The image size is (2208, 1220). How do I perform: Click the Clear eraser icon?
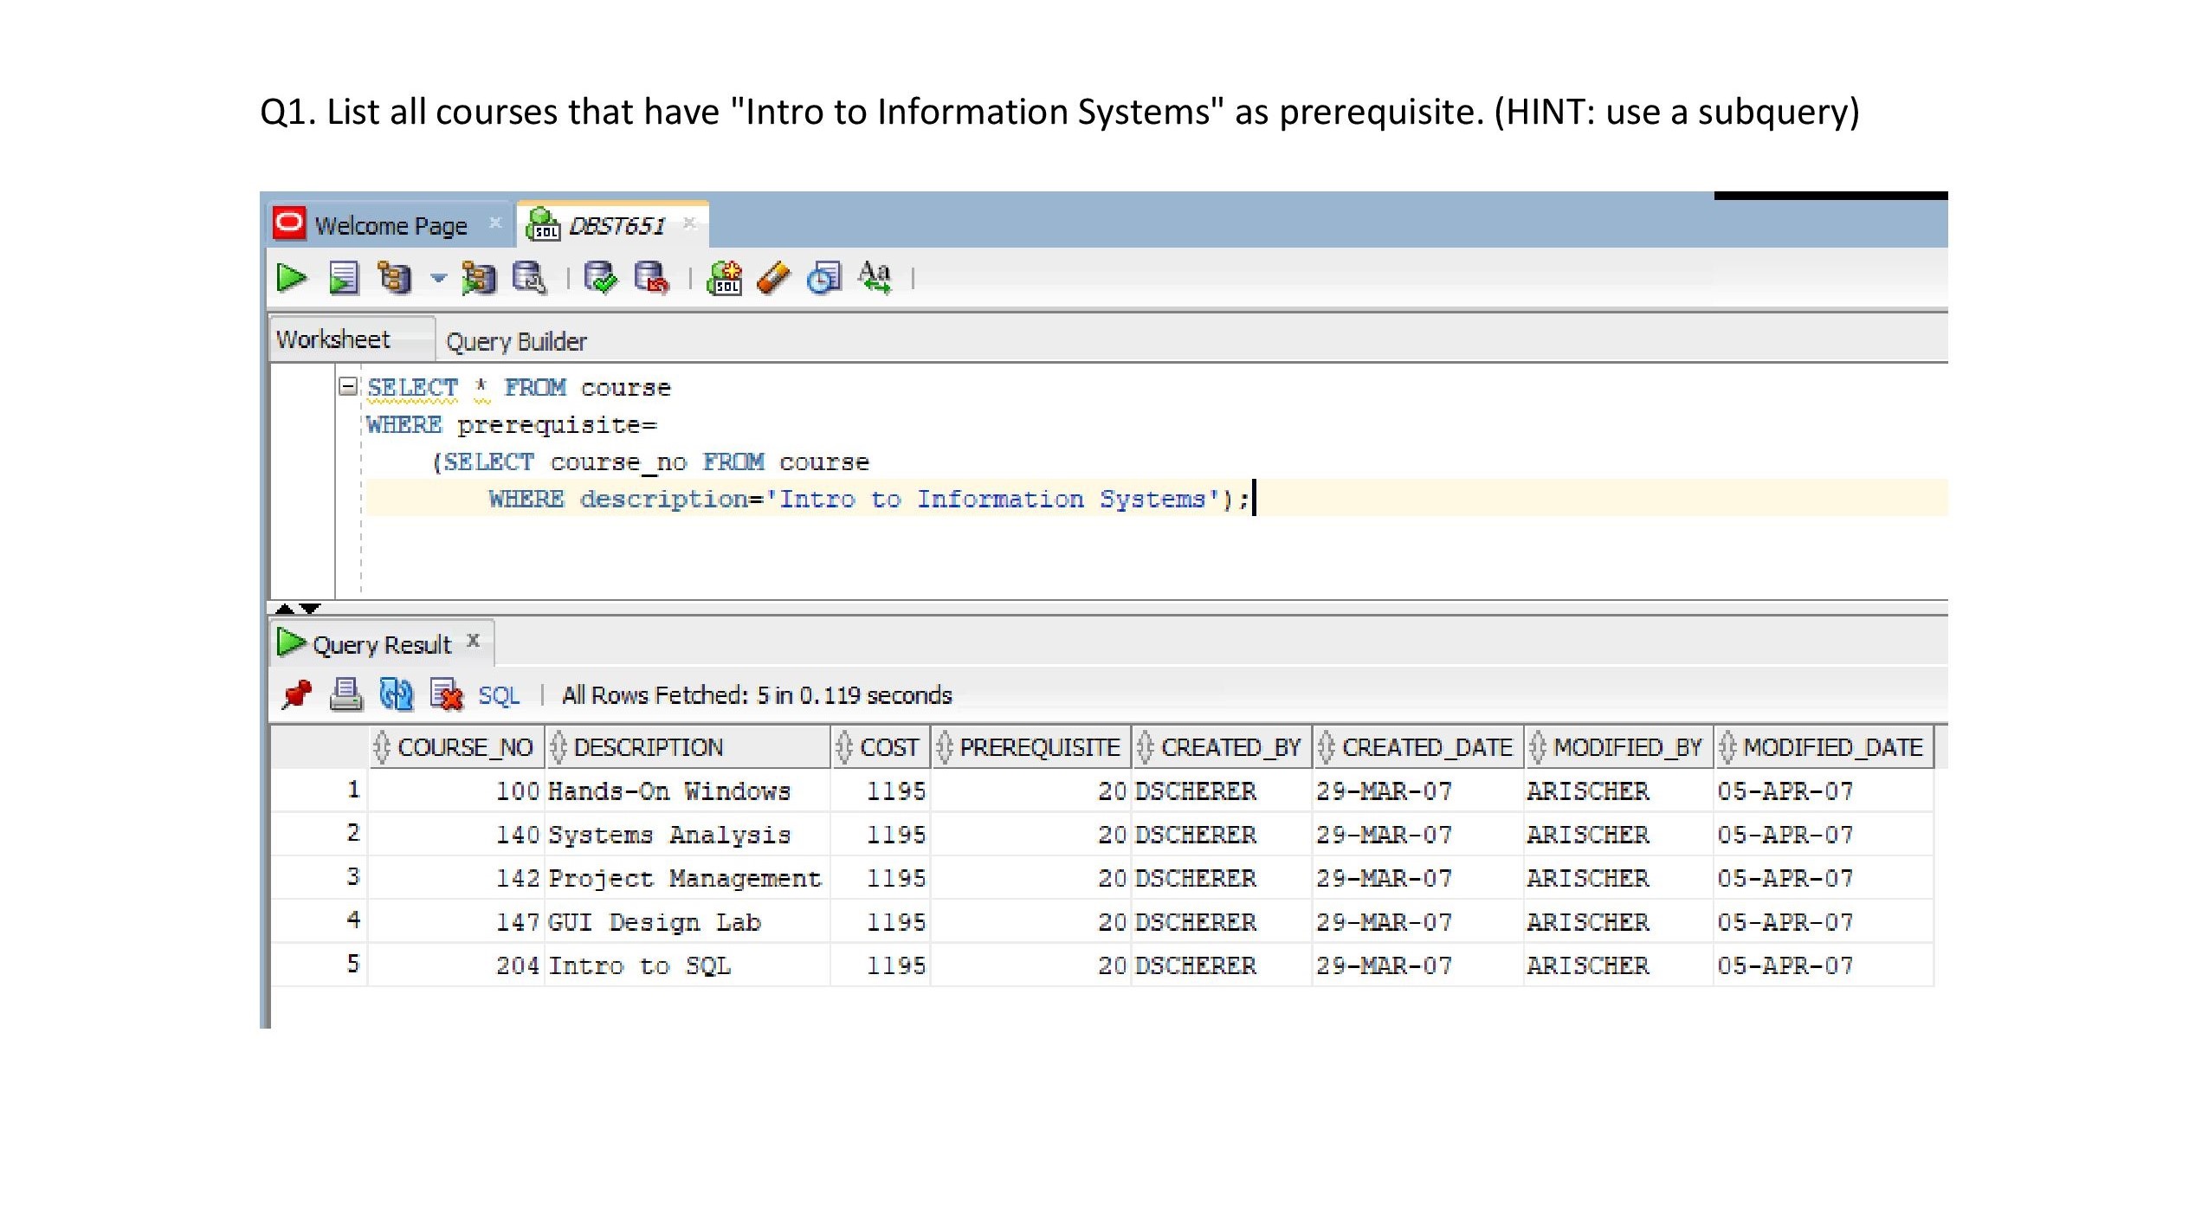pyautogui.click(x=773, y=278)
